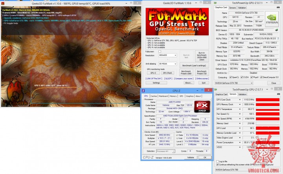The height and width of the screenshot is (174, 283).
Task: Open the Fan Speed (RPM) sensor dropdown arrow
Action: point(240,119)
